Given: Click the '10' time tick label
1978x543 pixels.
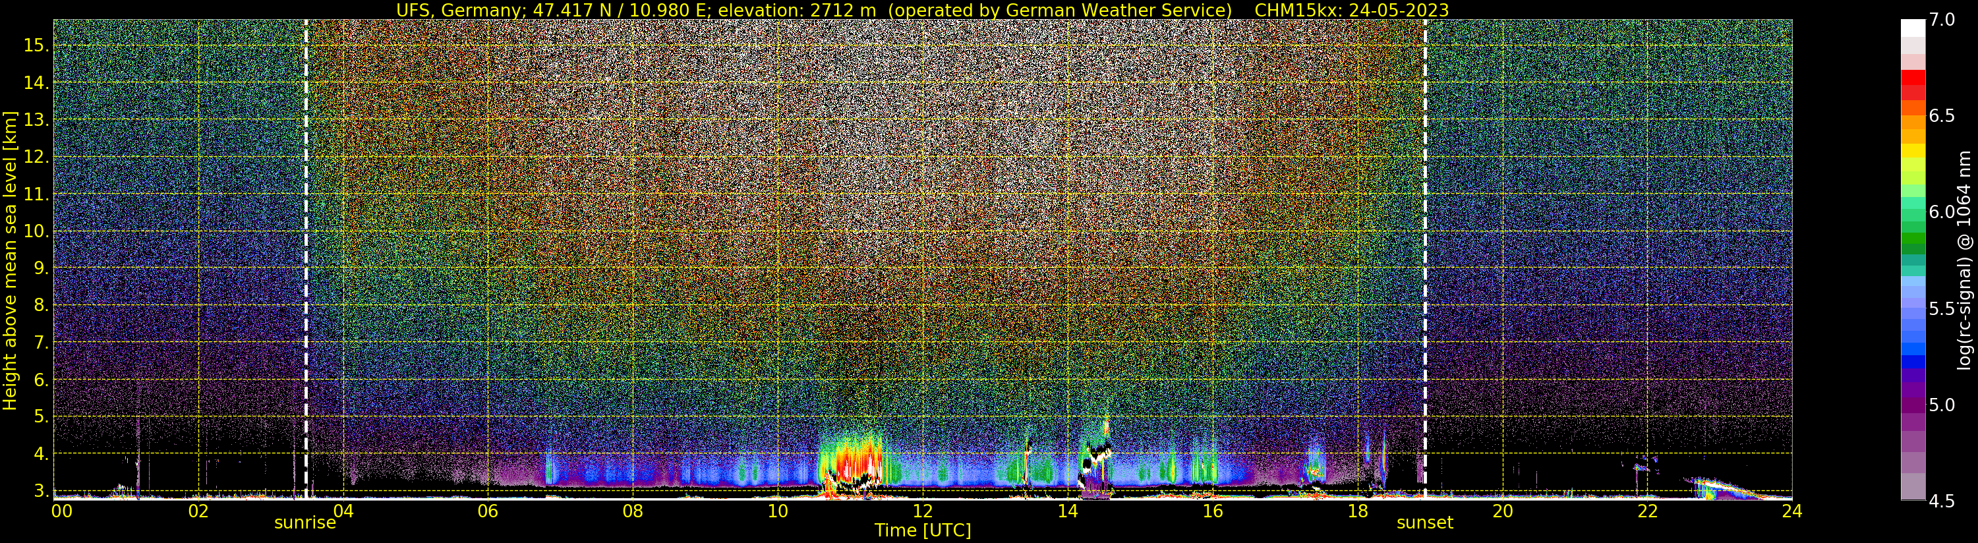Looking at the screenshot, I should 778,511.
